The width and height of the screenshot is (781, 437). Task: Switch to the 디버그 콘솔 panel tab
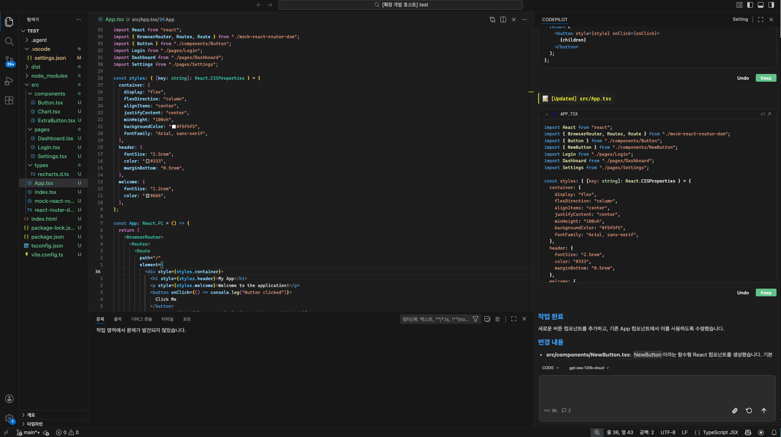click(142, 319)
